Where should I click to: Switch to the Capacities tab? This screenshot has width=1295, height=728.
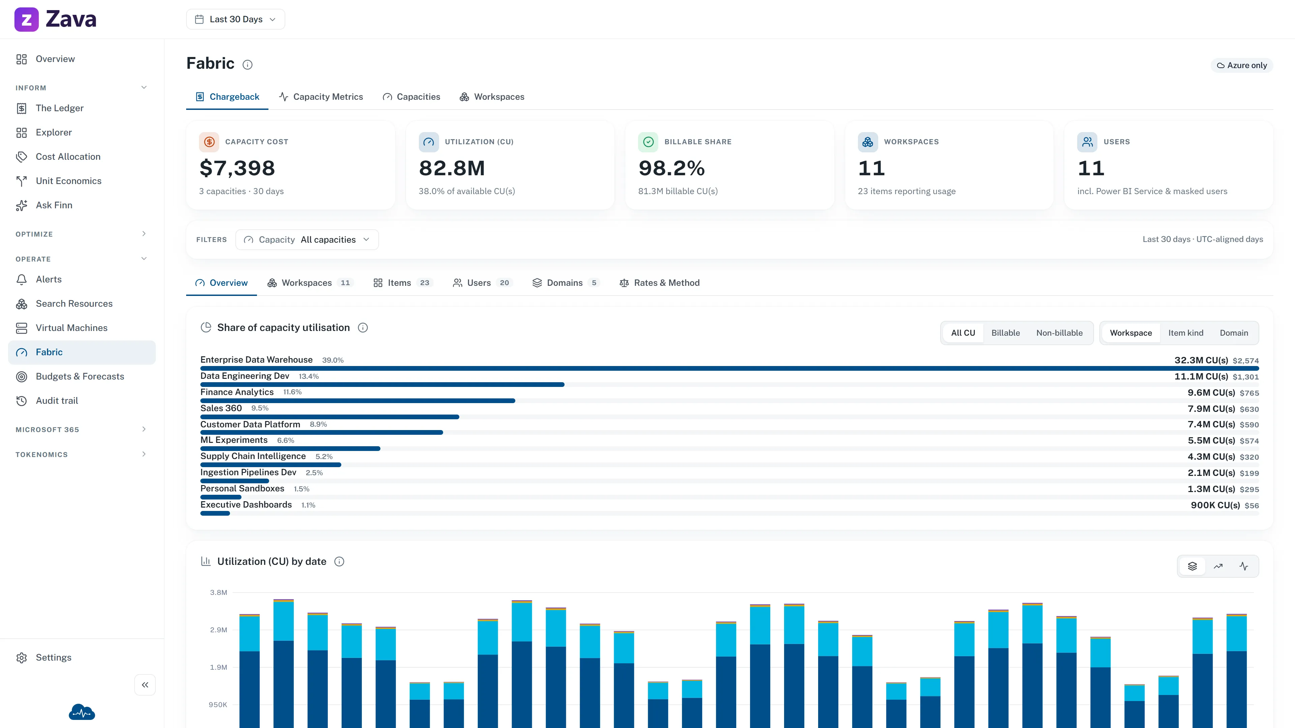(411, 96)
